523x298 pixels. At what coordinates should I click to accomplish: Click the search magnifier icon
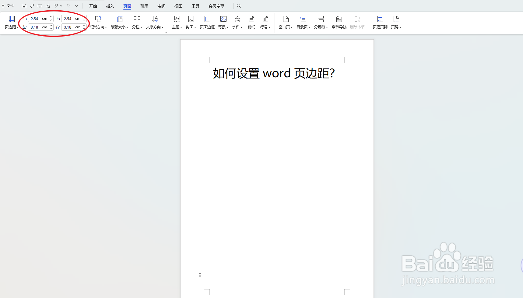239,6
